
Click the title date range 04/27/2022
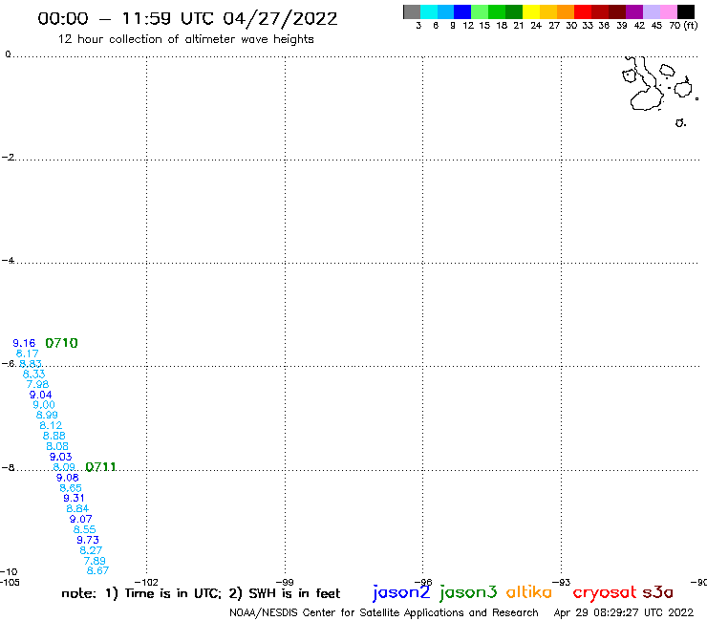pyautogui.click(x=280, y=19)
